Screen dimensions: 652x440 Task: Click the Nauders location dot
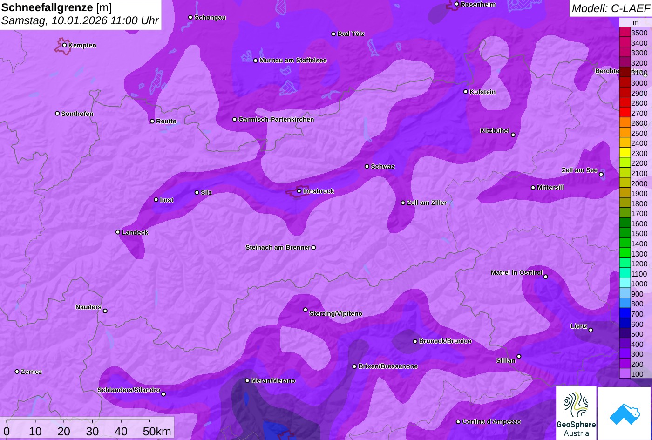(105, 311)
